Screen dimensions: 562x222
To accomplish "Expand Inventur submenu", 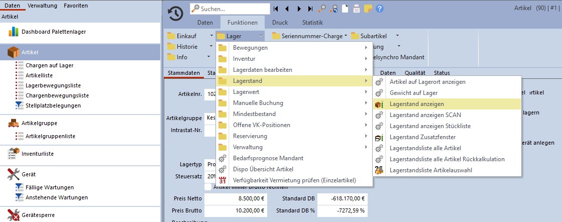I will click(294, 58).
